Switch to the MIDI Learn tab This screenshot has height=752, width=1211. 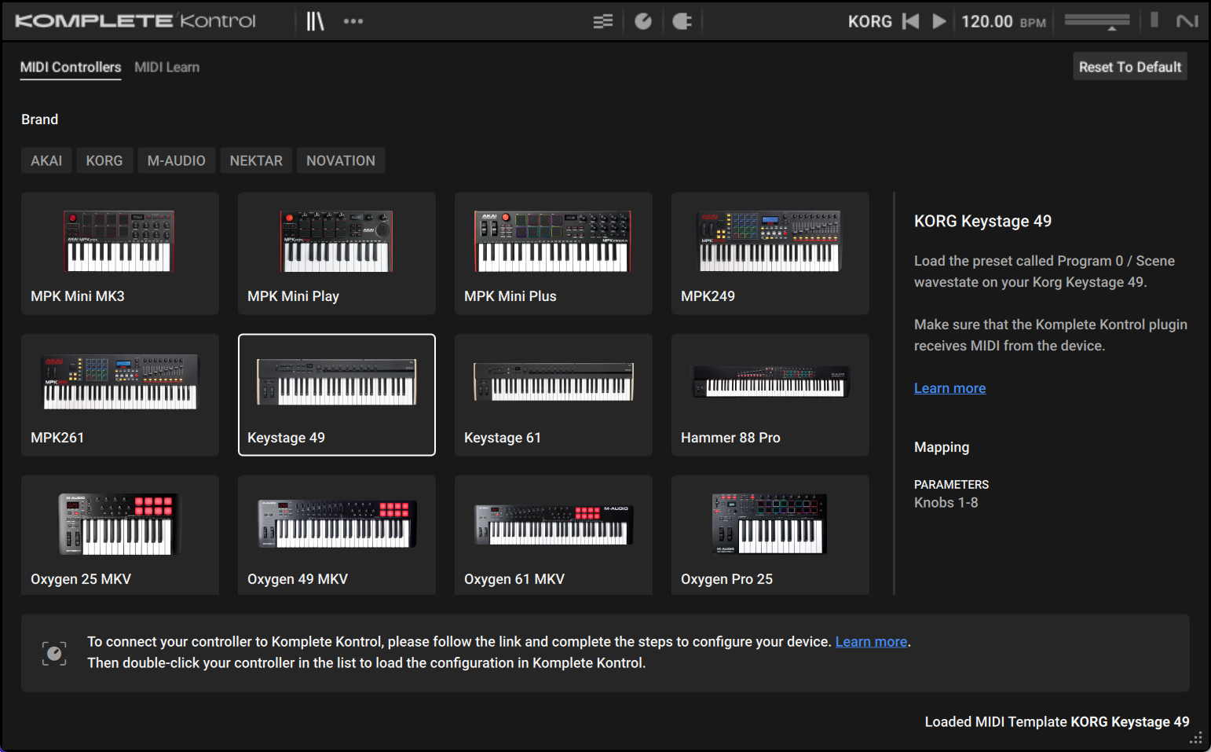[x=166, y=68]
